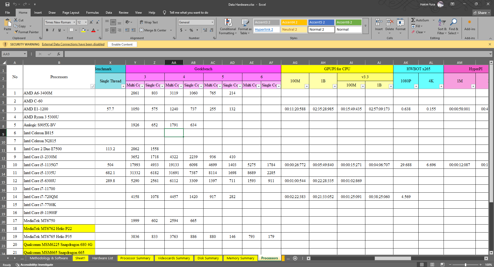Click the Name Box showing AA9
Viewport: 494px width, 267px height.
pyautogui.click(x=13, y=54)
